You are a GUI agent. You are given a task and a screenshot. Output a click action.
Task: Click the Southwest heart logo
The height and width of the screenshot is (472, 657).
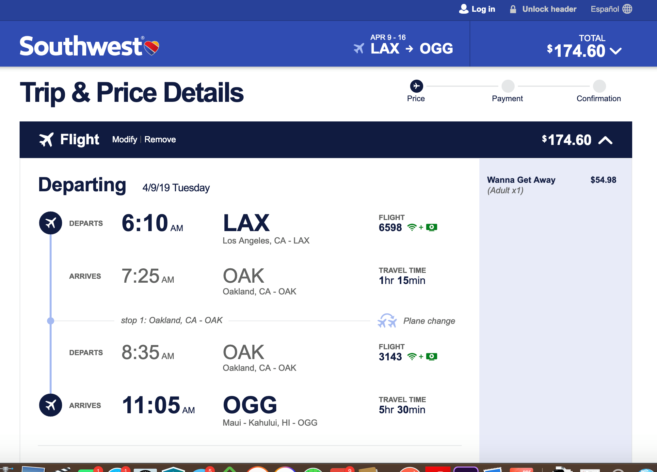[x=152, y=48]
